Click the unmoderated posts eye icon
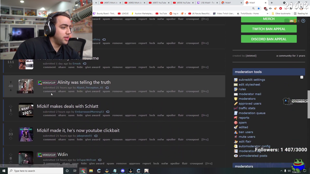The width and height of the screenshot is (310, 174). 236,156
